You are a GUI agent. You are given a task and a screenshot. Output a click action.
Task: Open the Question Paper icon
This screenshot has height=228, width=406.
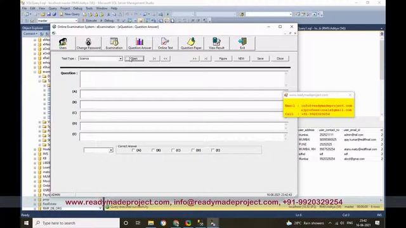(191, 43)
